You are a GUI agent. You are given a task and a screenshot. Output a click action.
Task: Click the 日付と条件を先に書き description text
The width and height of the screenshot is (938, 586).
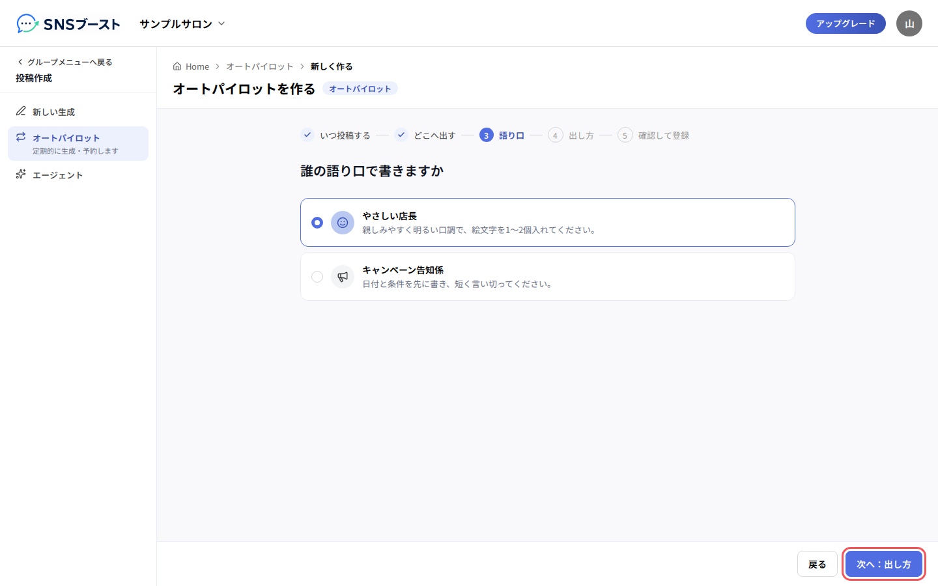point(459,284)
